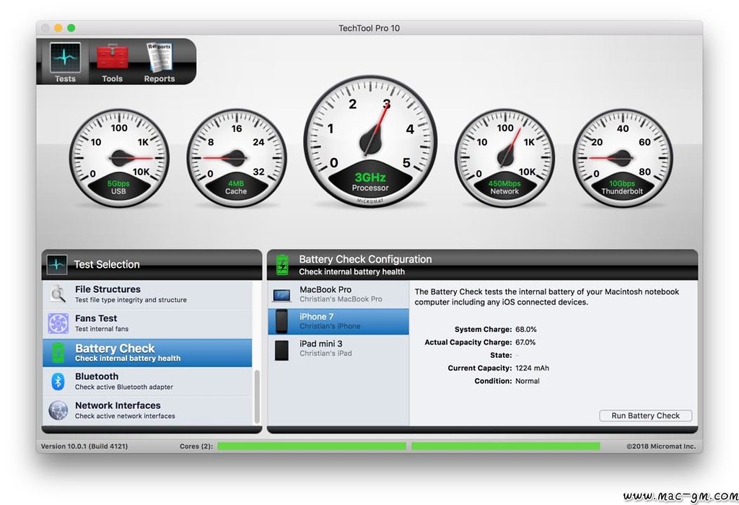This screenshot has width=739, height=505.
Task: Choose Christian's MacBook Pro device
Action: pos(338,294)
